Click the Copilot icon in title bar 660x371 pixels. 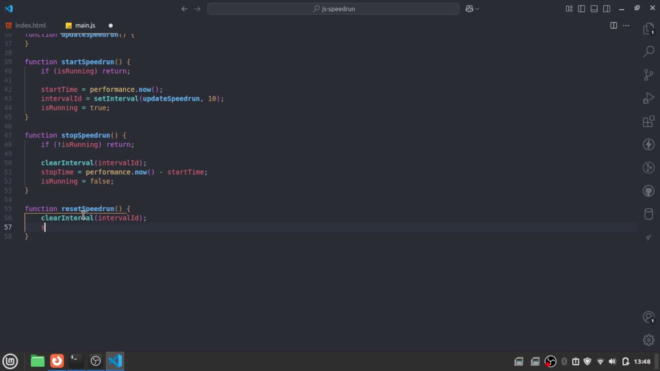(469, 9)
